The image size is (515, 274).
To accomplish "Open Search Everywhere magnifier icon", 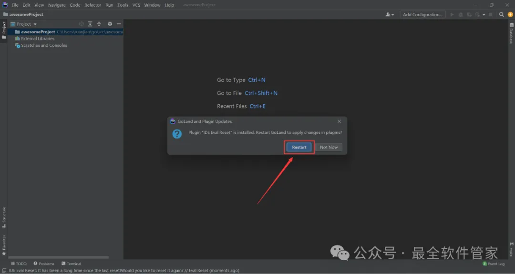I will coord(502,14).
